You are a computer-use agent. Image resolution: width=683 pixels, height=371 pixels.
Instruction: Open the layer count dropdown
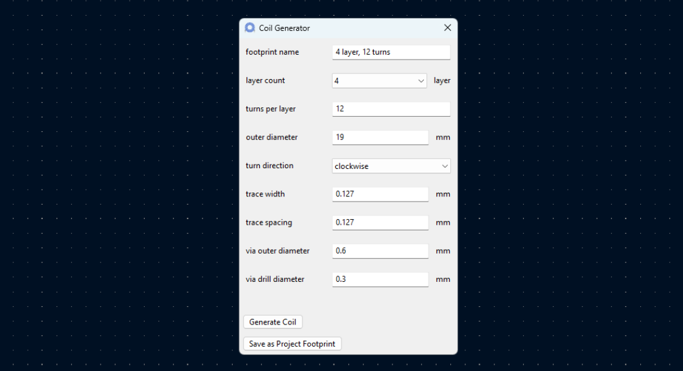pos(379,81)
